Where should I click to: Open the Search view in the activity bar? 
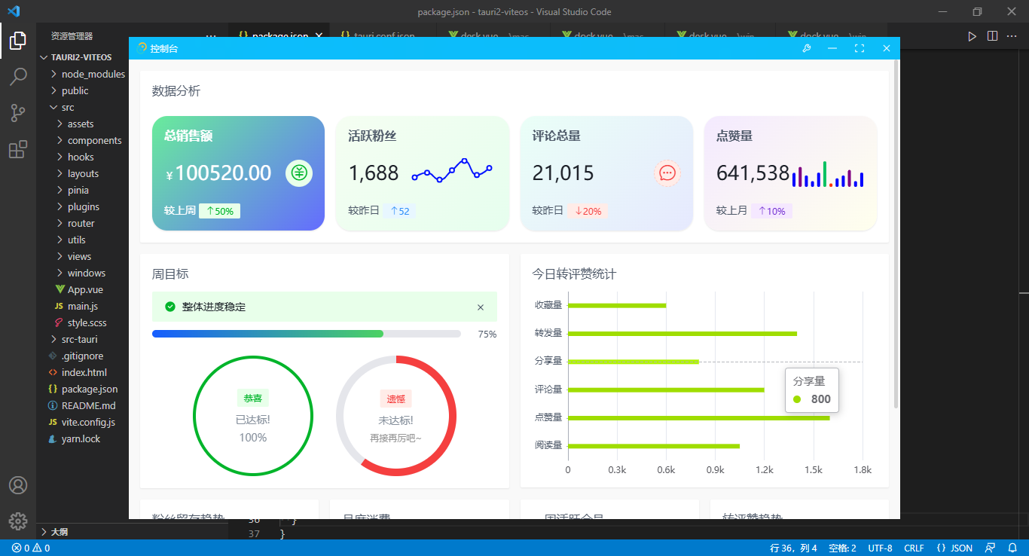(18, 76)
